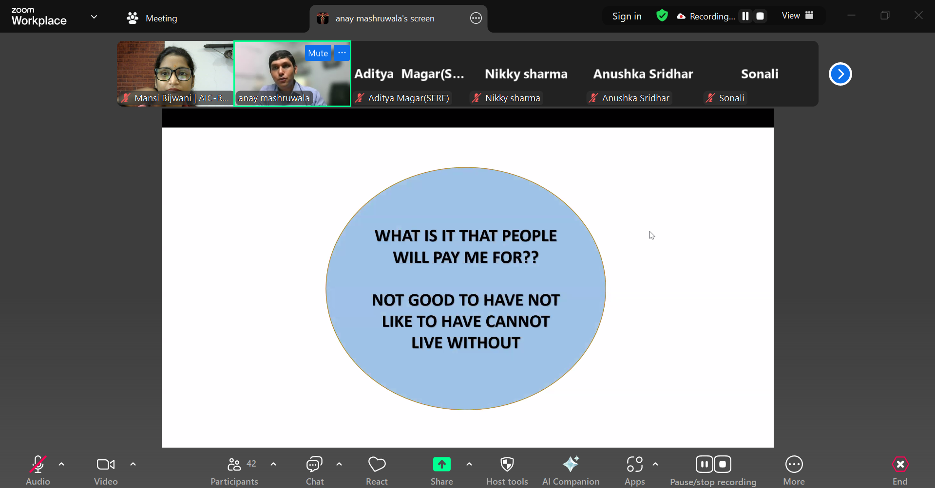Expand the audio settings arrow

61,464
